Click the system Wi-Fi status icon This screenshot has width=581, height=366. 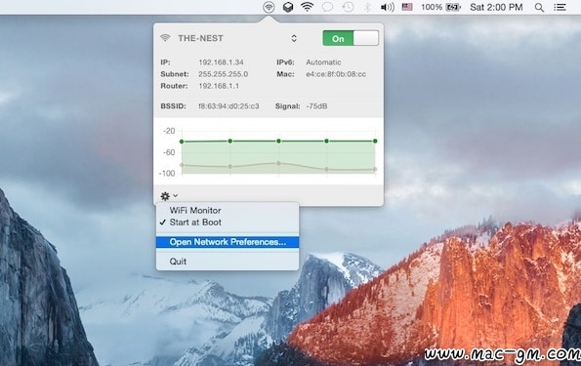(x=308, y=7)
